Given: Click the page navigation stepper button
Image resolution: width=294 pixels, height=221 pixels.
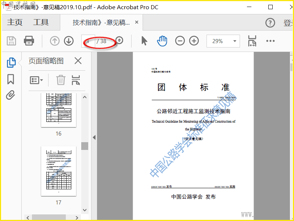Looking at the screenshot, I should [x=119, y=40].
